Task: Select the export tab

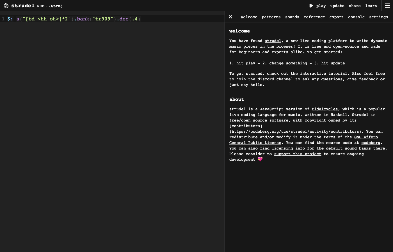Action: [337, 17]
